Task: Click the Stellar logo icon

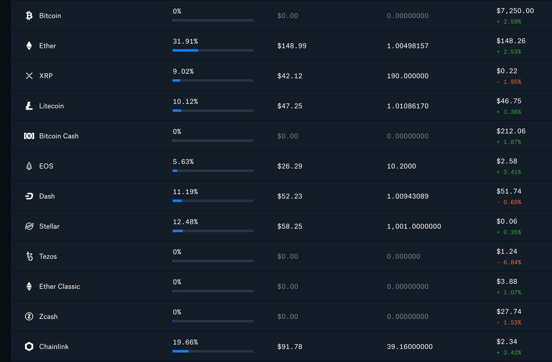Action: click(x=29, y=226)
